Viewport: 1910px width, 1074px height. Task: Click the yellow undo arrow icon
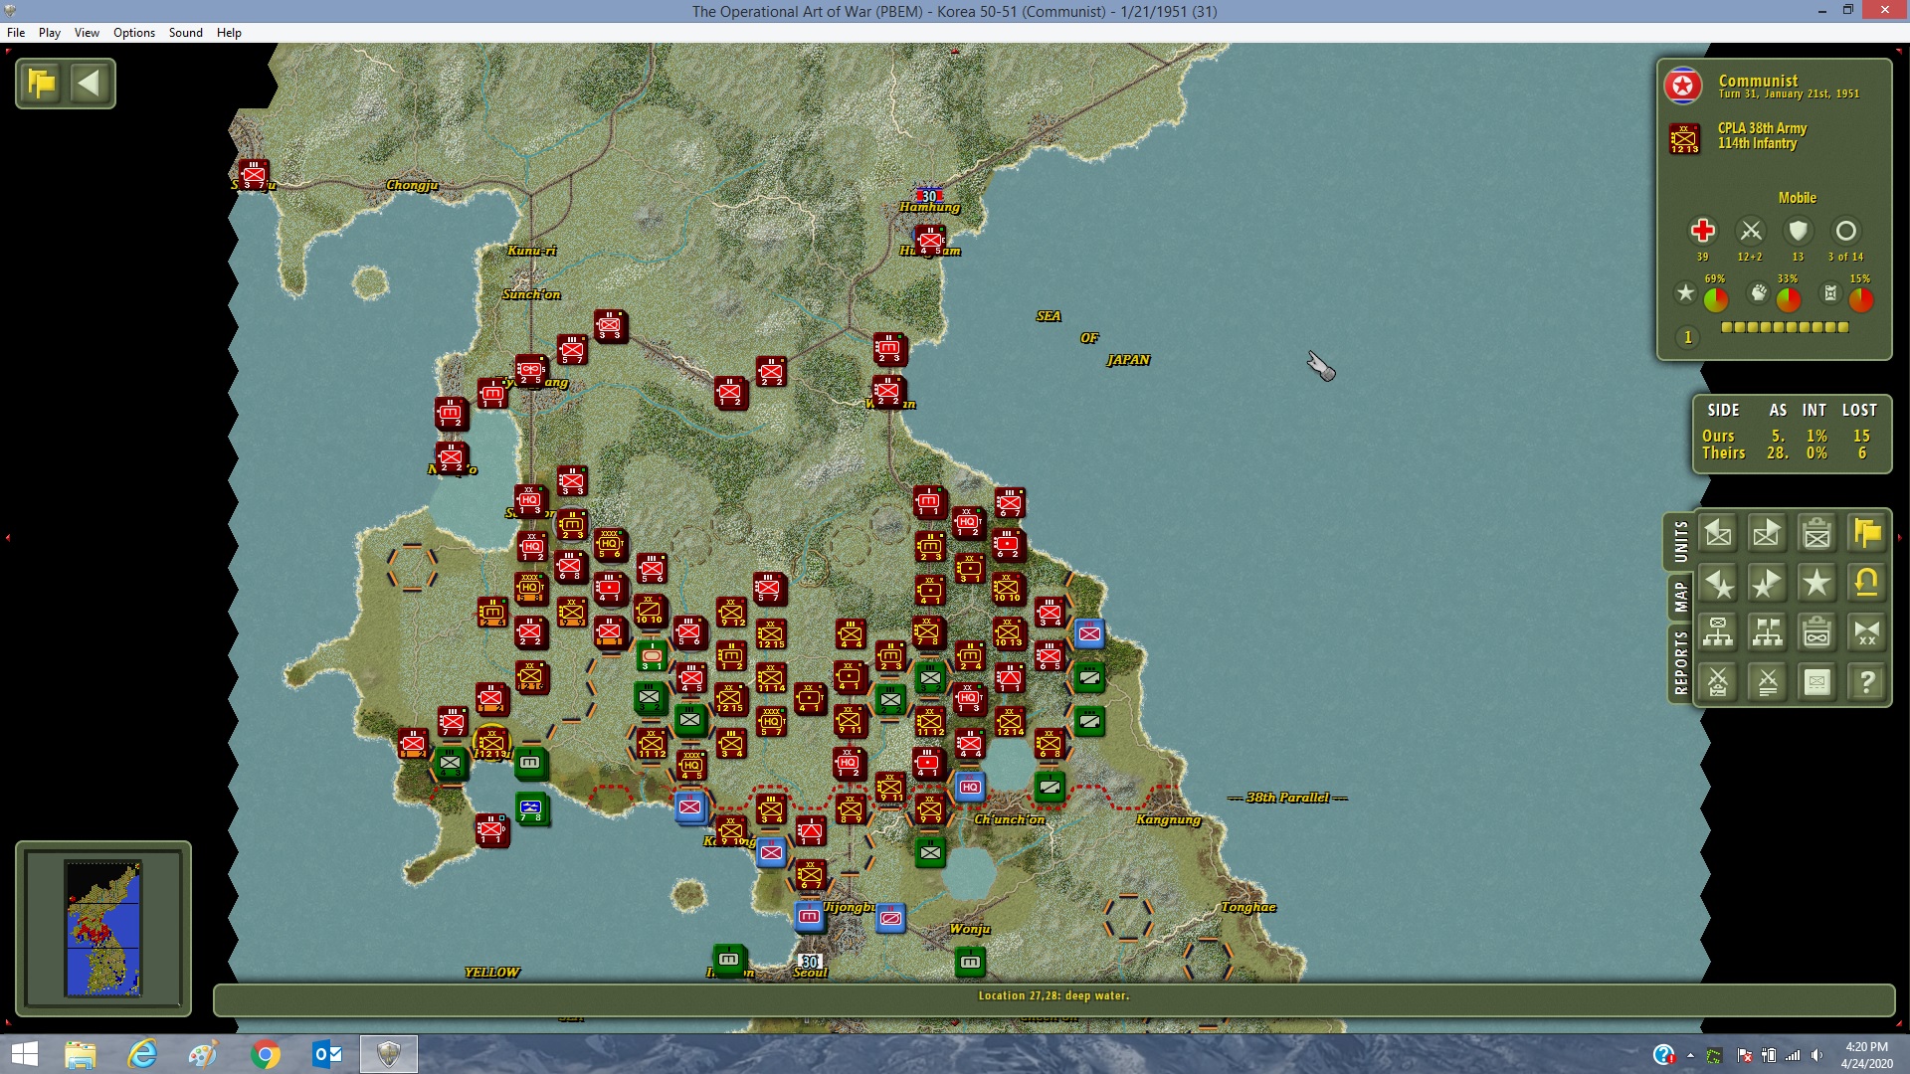[x=1867, y=584]
